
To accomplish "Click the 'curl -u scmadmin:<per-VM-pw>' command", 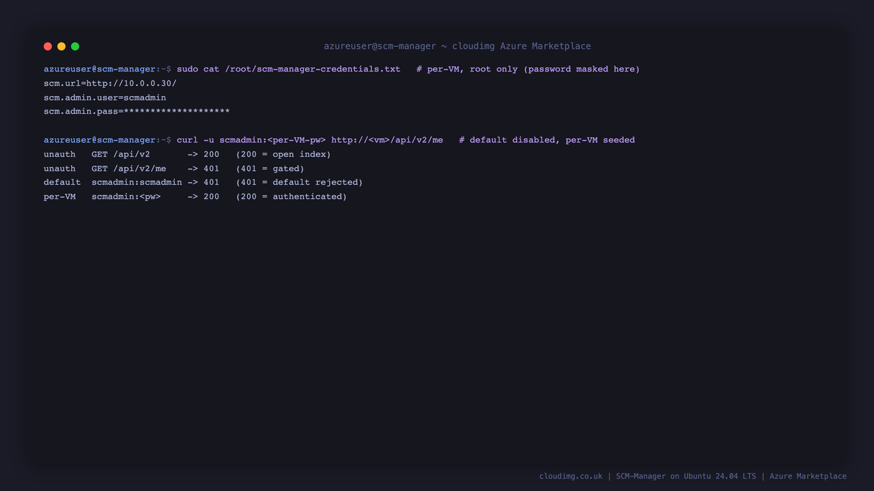I will click(310, 140).
